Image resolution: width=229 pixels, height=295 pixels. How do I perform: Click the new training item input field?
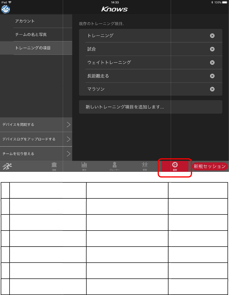coord(151,107)
